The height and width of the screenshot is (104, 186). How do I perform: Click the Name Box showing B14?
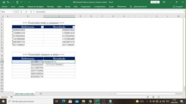click(x=6, y=12)
